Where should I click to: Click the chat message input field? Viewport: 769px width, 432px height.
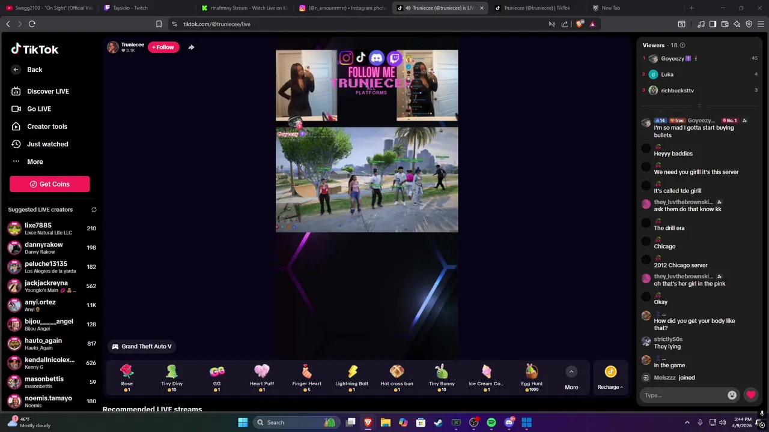684,395
